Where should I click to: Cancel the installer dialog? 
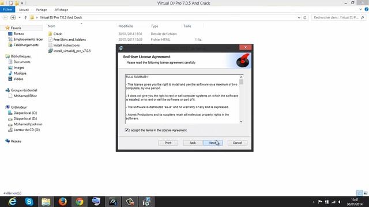tap(237, 143)
